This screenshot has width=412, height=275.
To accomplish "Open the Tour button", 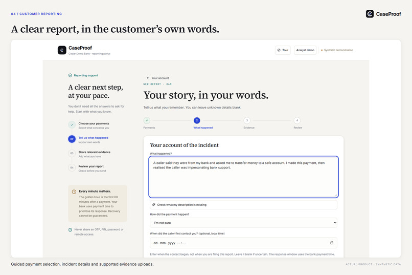I will pyautogui.click(x=283, y=50).
